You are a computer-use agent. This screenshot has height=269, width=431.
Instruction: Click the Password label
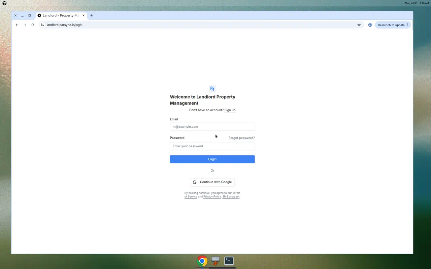pyautogui.click(x=177, y=138)
